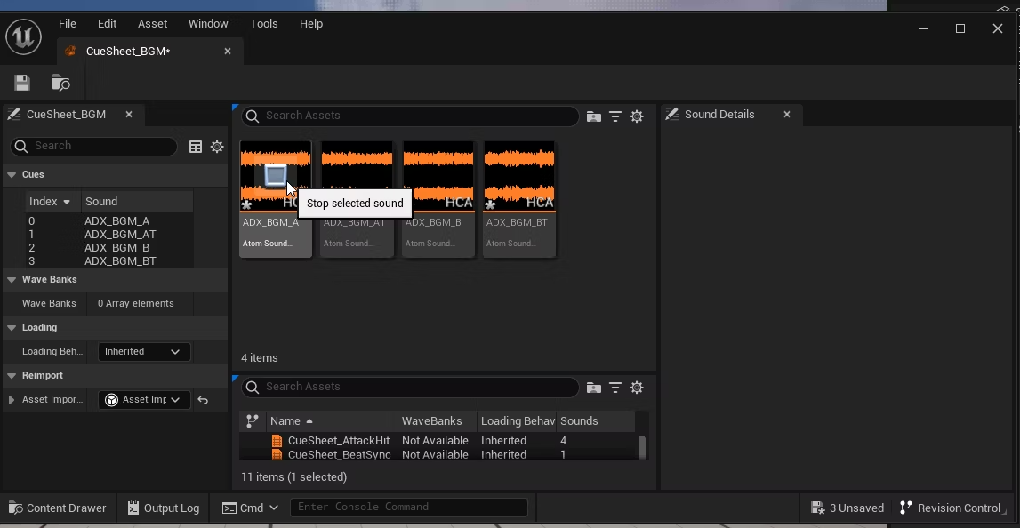Viewport: 1020px width, 528px height.
Task: Click the Save asset floppy disk icon
Action: 22,83
